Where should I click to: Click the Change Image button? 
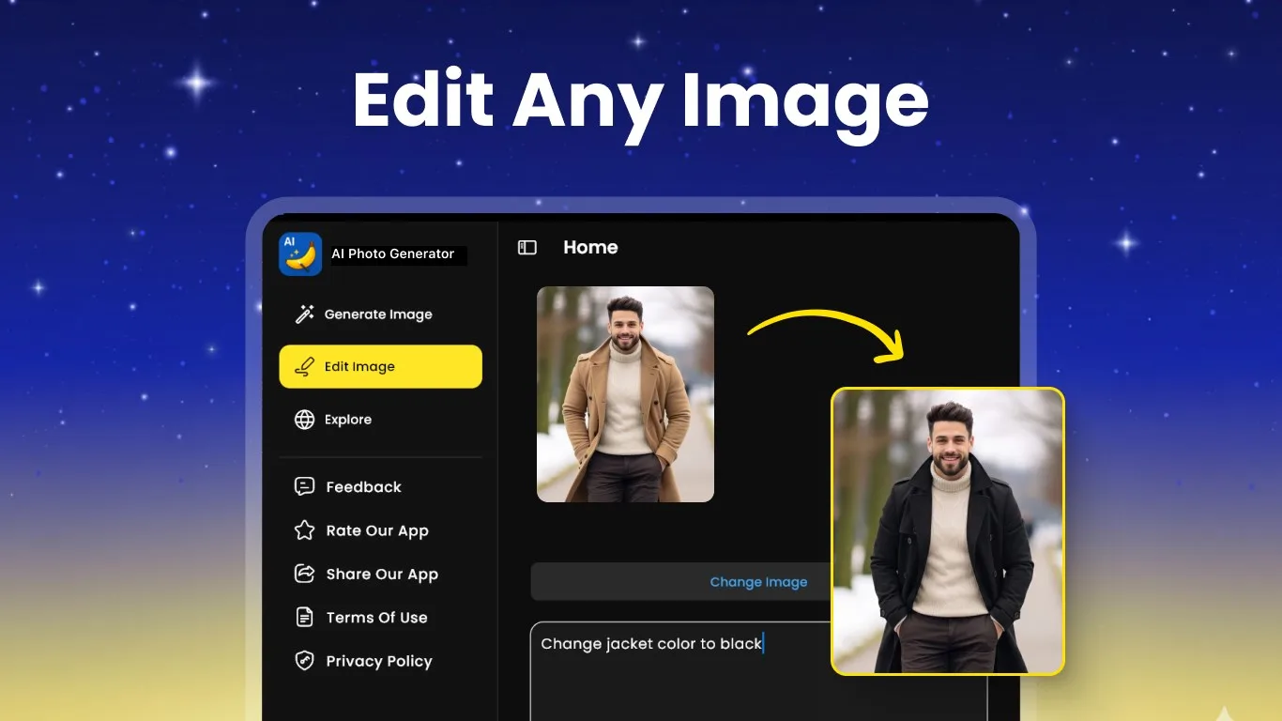pyautogui.click(x=758, y=582)
